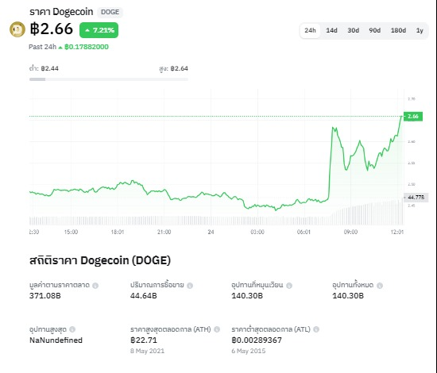Click the สถิติราคา Dogecoin (DOGE) heading
This screenshot has height=373, width=437.
100,260
